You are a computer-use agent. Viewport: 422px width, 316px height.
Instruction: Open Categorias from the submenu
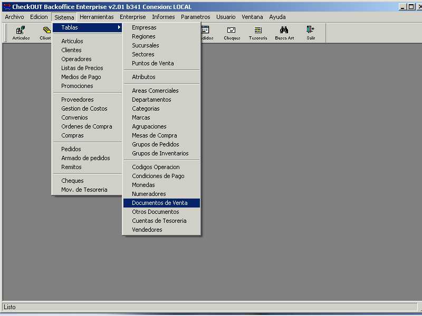(x=161, y=108)
